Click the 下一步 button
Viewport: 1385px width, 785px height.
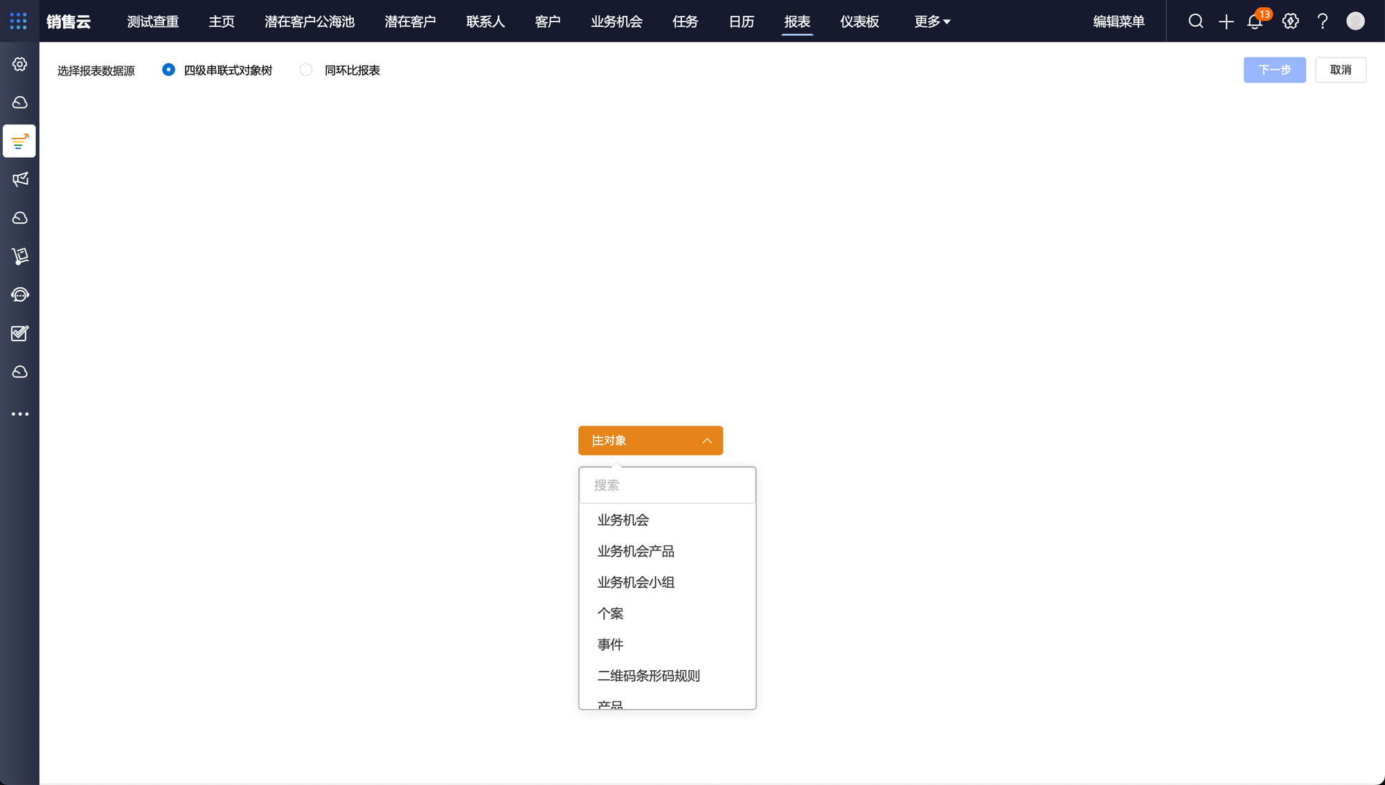1274,70
